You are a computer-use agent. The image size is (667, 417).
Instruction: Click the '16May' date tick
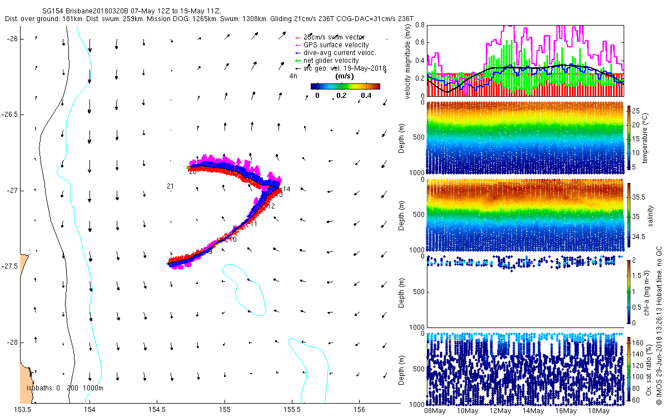click(x=566, y=411)
